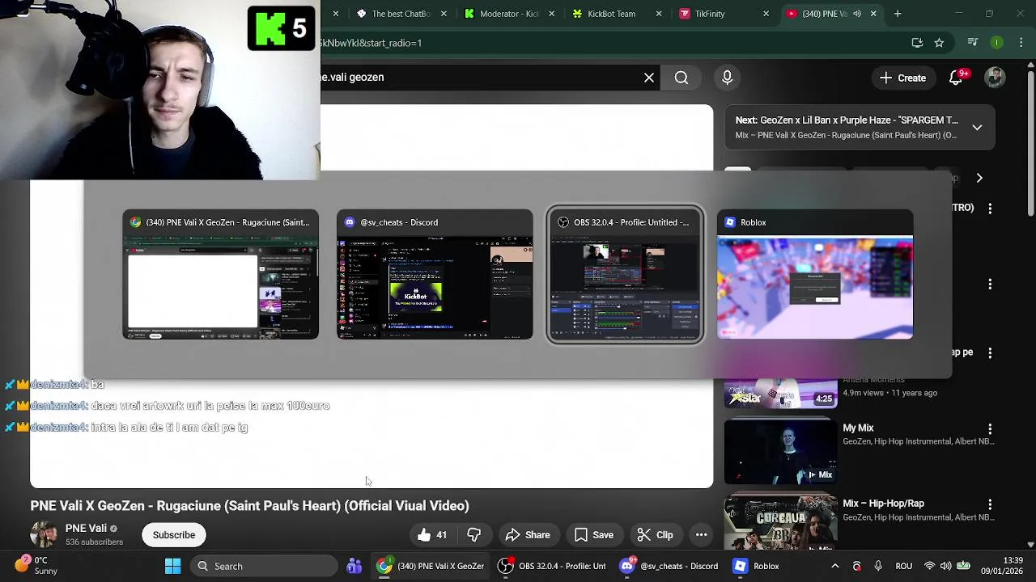Viewport: 1036px width, 582px height.
Task: Click the Chrome taskbar button
Action: coord(430,566)
